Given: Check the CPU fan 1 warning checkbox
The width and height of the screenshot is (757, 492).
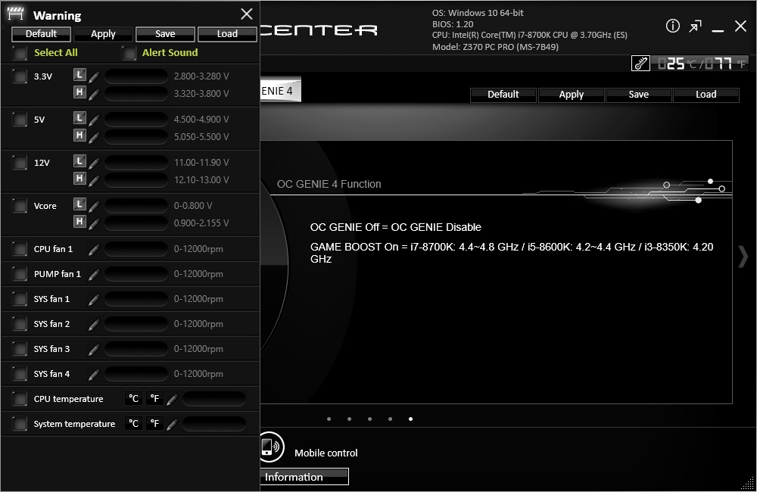Looking at the screenshot, I should (20, 249).
